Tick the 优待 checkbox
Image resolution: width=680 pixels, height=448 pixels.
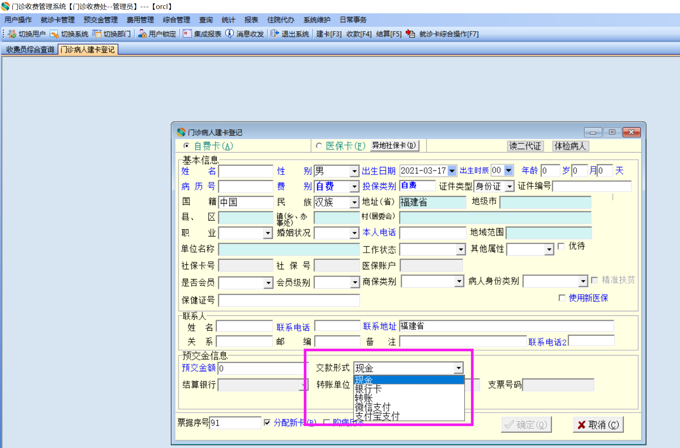click(561, 246)
